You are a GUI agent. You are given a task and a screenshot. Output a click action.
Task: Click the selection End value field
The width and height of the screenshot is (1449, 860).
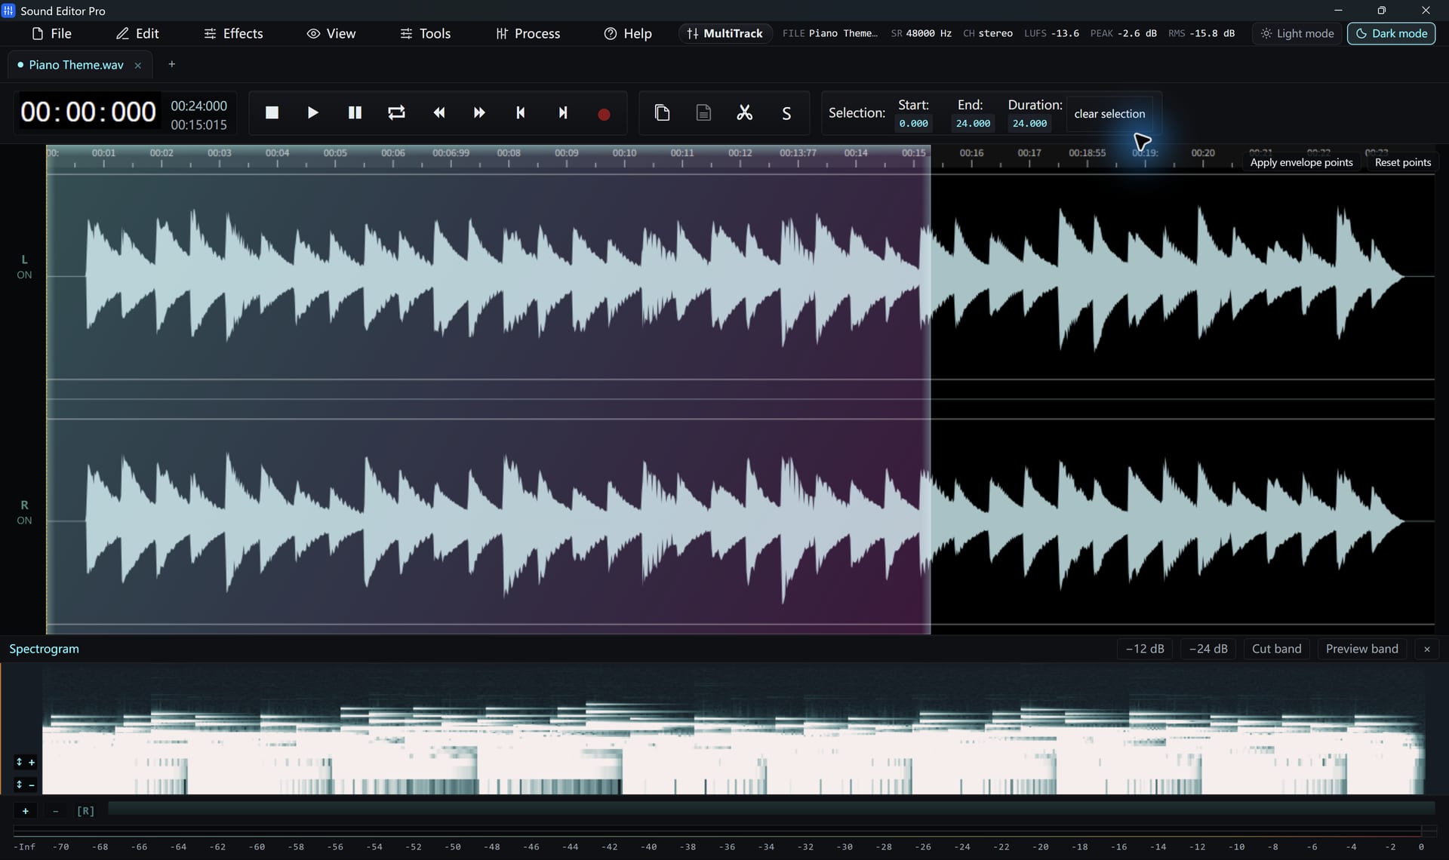click(973, 123)
